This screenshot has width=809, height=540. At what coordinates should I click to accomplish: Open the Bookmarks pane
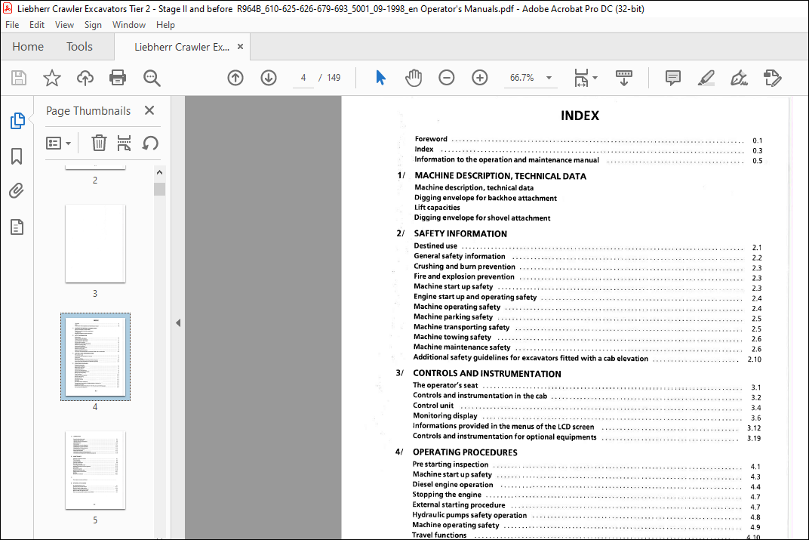coord(17,156)
